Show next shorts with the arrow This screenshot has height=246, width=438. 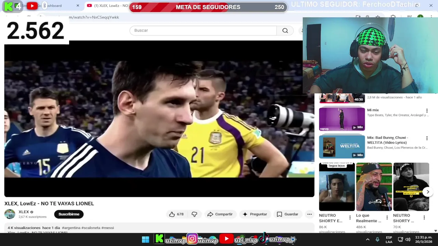428,192
